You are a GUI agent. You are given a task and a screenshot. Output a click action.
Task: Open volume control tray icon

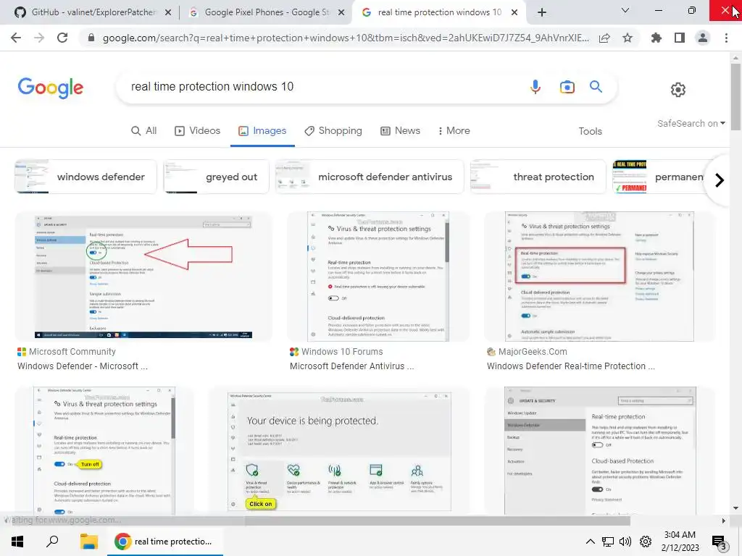(x=625, y=542)
